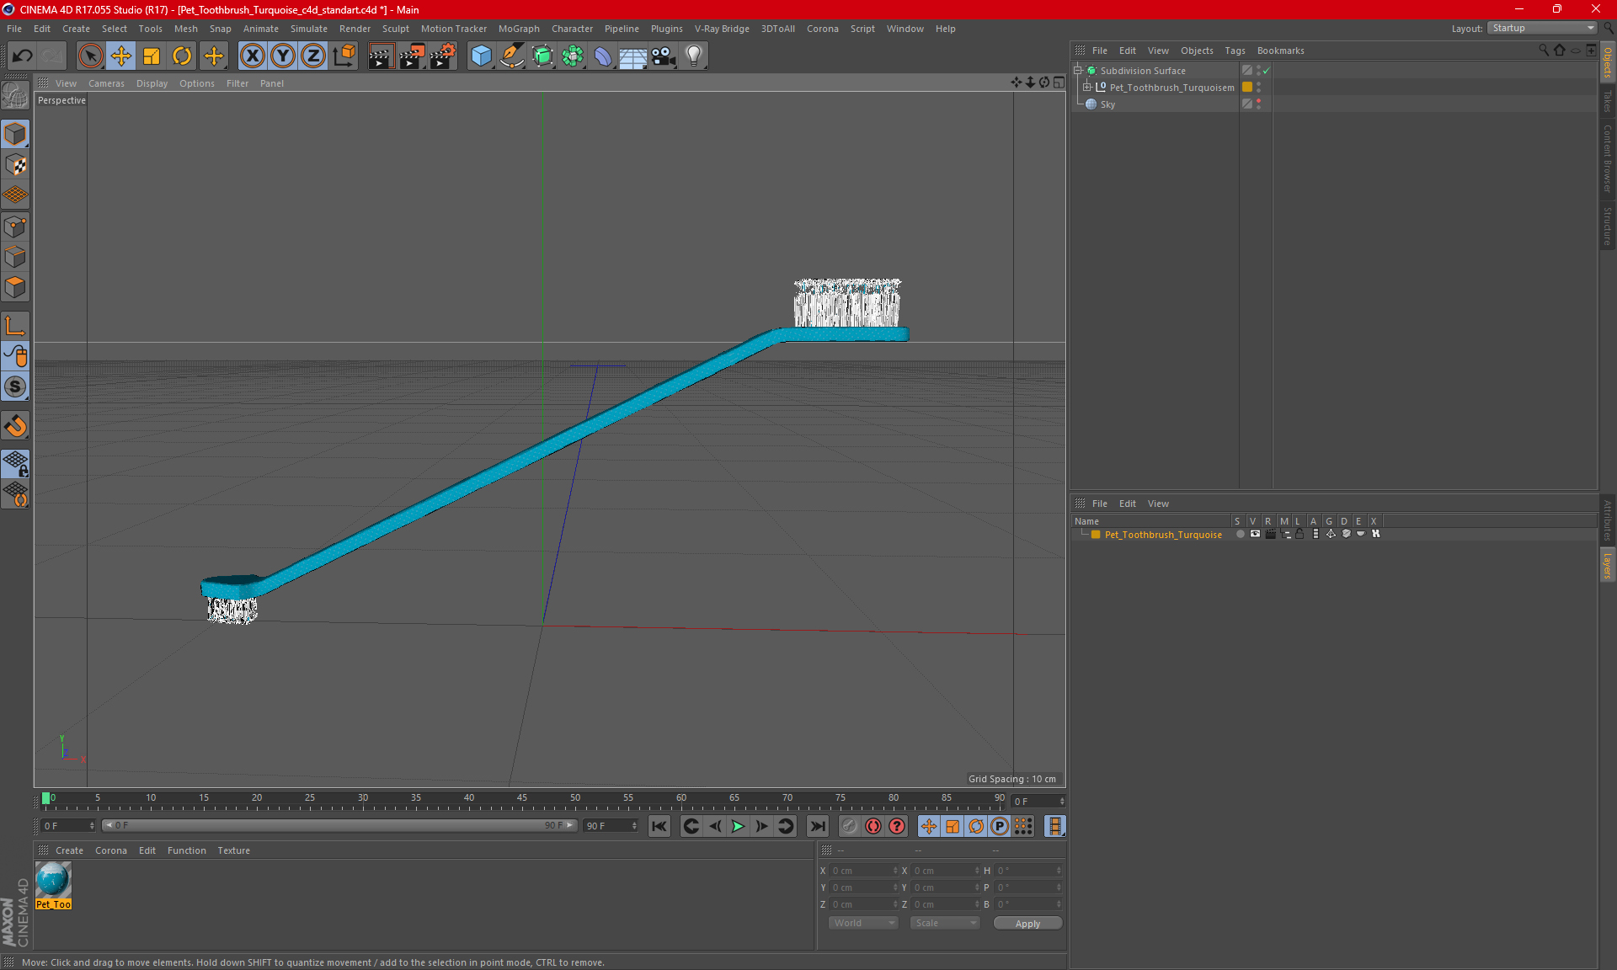This screenshot has width=1617, height=970.
Task: Select the Sky object
Action: pos(1107,104)
